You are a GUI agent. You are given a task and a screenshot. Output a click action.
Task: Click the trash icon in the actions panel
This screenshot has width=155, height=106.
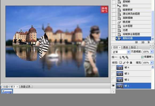coord(148,42)
